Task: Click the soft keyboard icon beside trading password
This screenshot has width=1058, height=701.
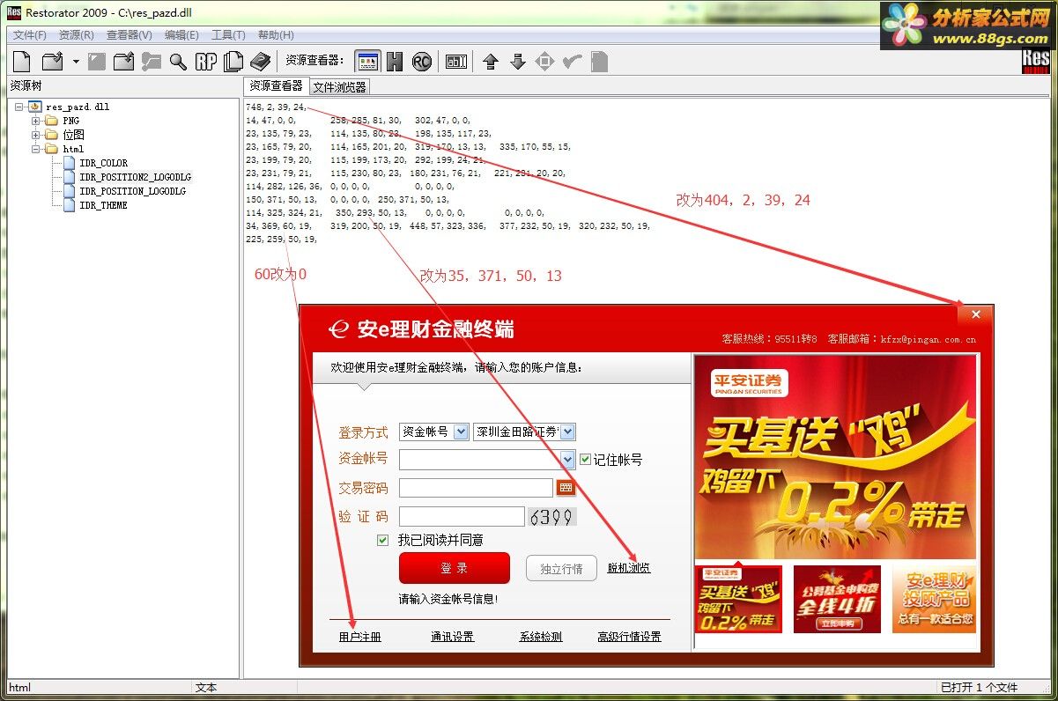Action: pos(566,488)
